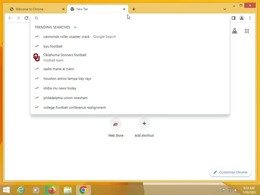
Task: Show hidden tray icons arrow
Action: pos(218,190)
